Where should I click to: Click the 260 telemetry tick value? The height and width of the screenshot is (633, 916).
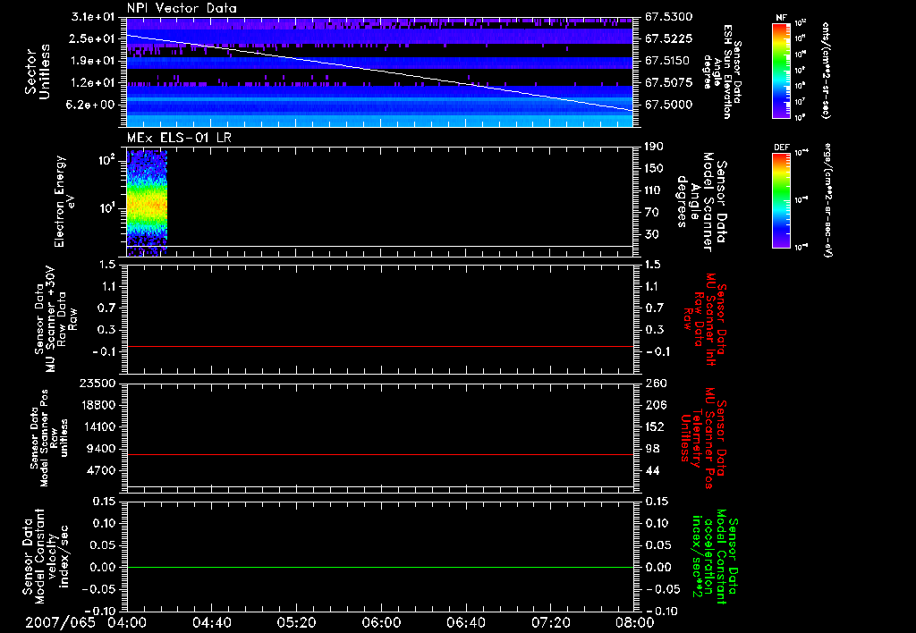[x=654, y=384]
